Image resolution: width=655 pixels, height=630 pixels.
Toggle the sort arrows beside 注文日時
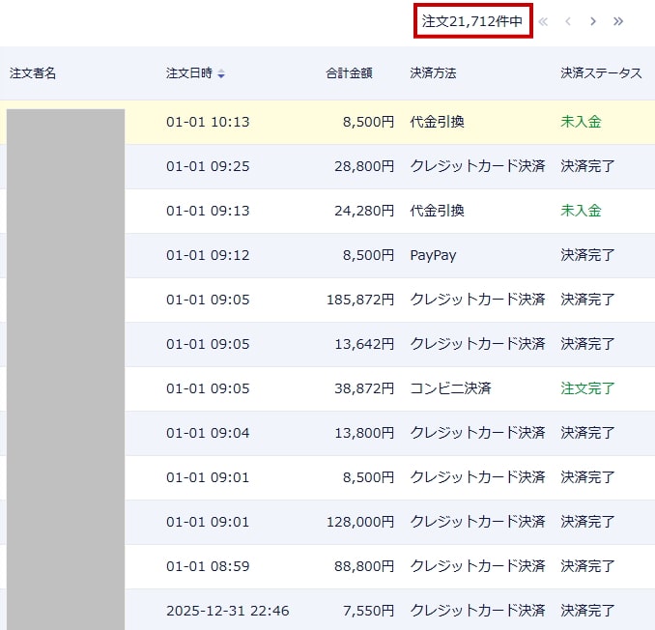pyautogui.click(x=221, y=73)
